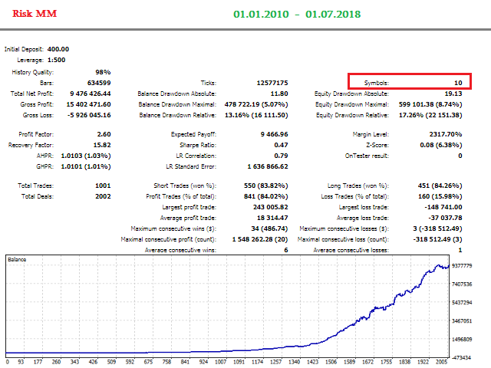Click Gross Loss value -5 926 045.16
The height and width of the screenshot is (368, 491).
pyautogui.click(x=89, y=115)
